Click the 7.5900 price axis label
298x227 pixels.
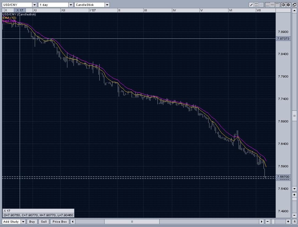tap(283, 166)
